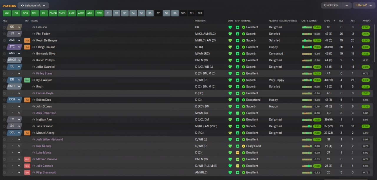Image resolution: width=377 pixels, height=180 pixels.
Task: Click Issa Kaboré's Fairly Good morale icon
Action: pyautogui.click(x=243, y=146)
